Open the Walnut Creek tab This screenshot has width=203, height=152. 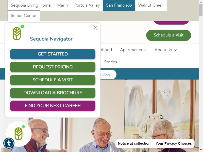151,5
